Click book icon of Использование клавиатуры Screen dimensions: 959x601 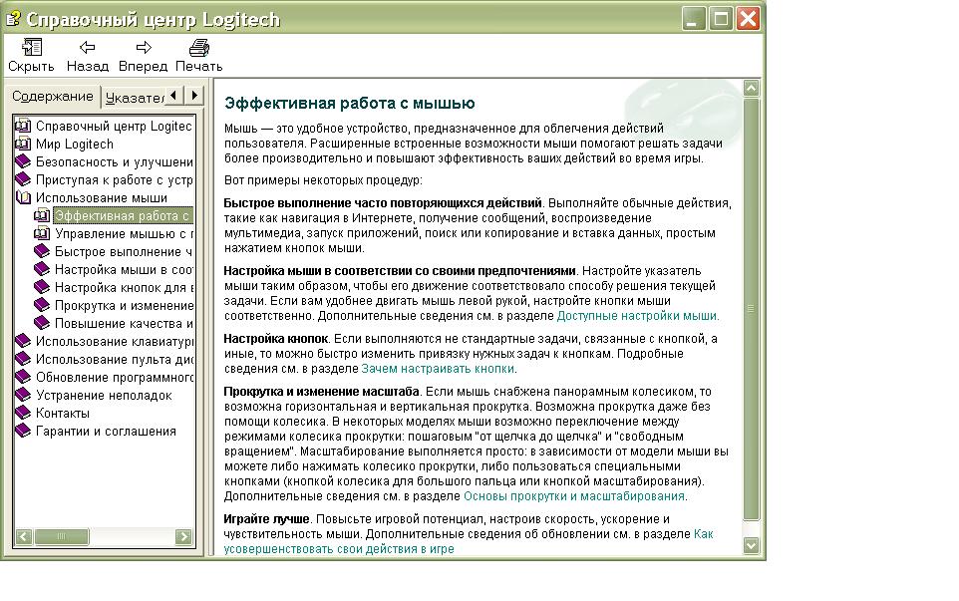[23, 341]
